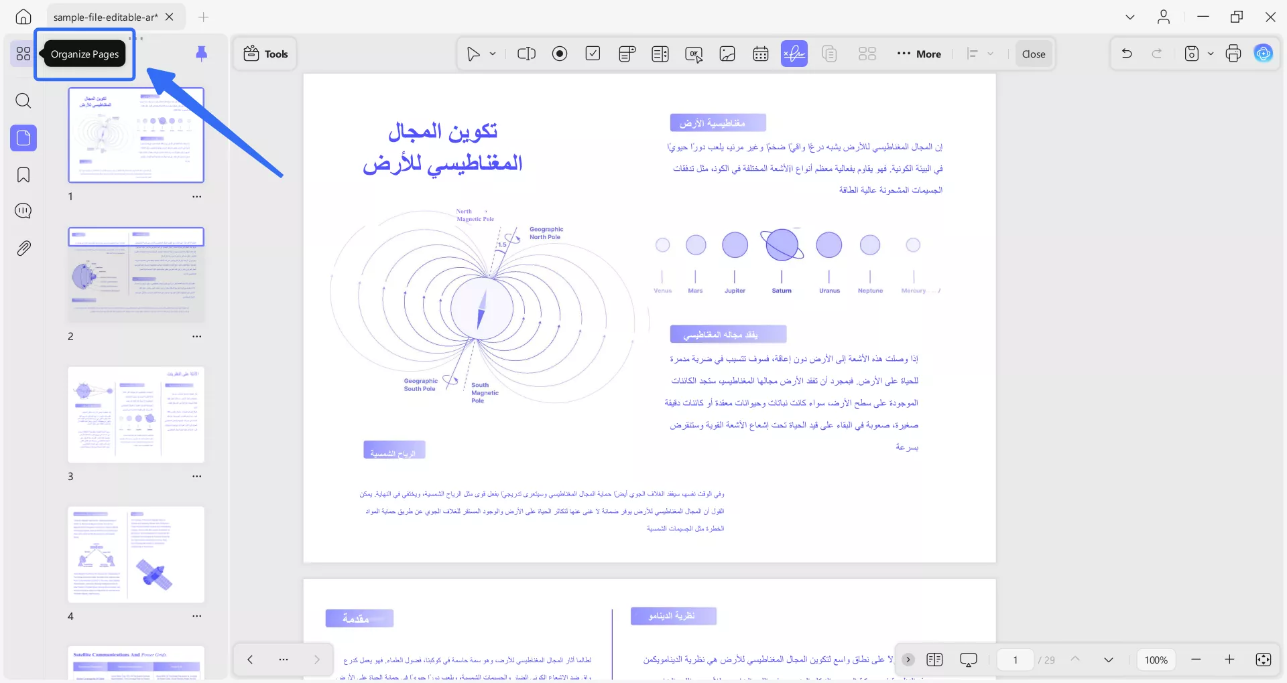
Task: Open page 2 from the thumbnail list
Action: pos(135,275)
